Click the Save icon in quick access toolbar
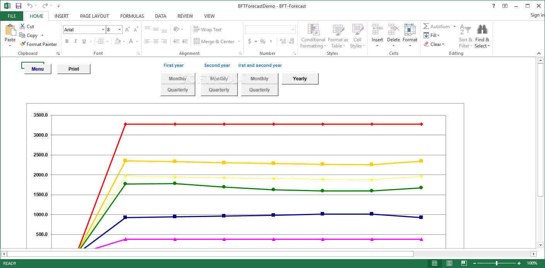The width and height of the screenshot is (545, 268). [18, 6]
